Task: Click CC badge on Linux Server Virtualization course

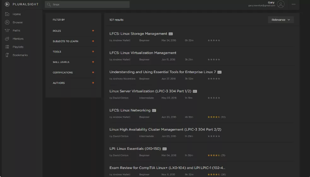Action: [x=195, y=92]
